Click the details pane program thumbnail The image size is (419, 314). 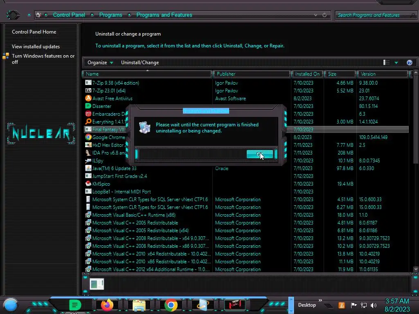point(97,284)
